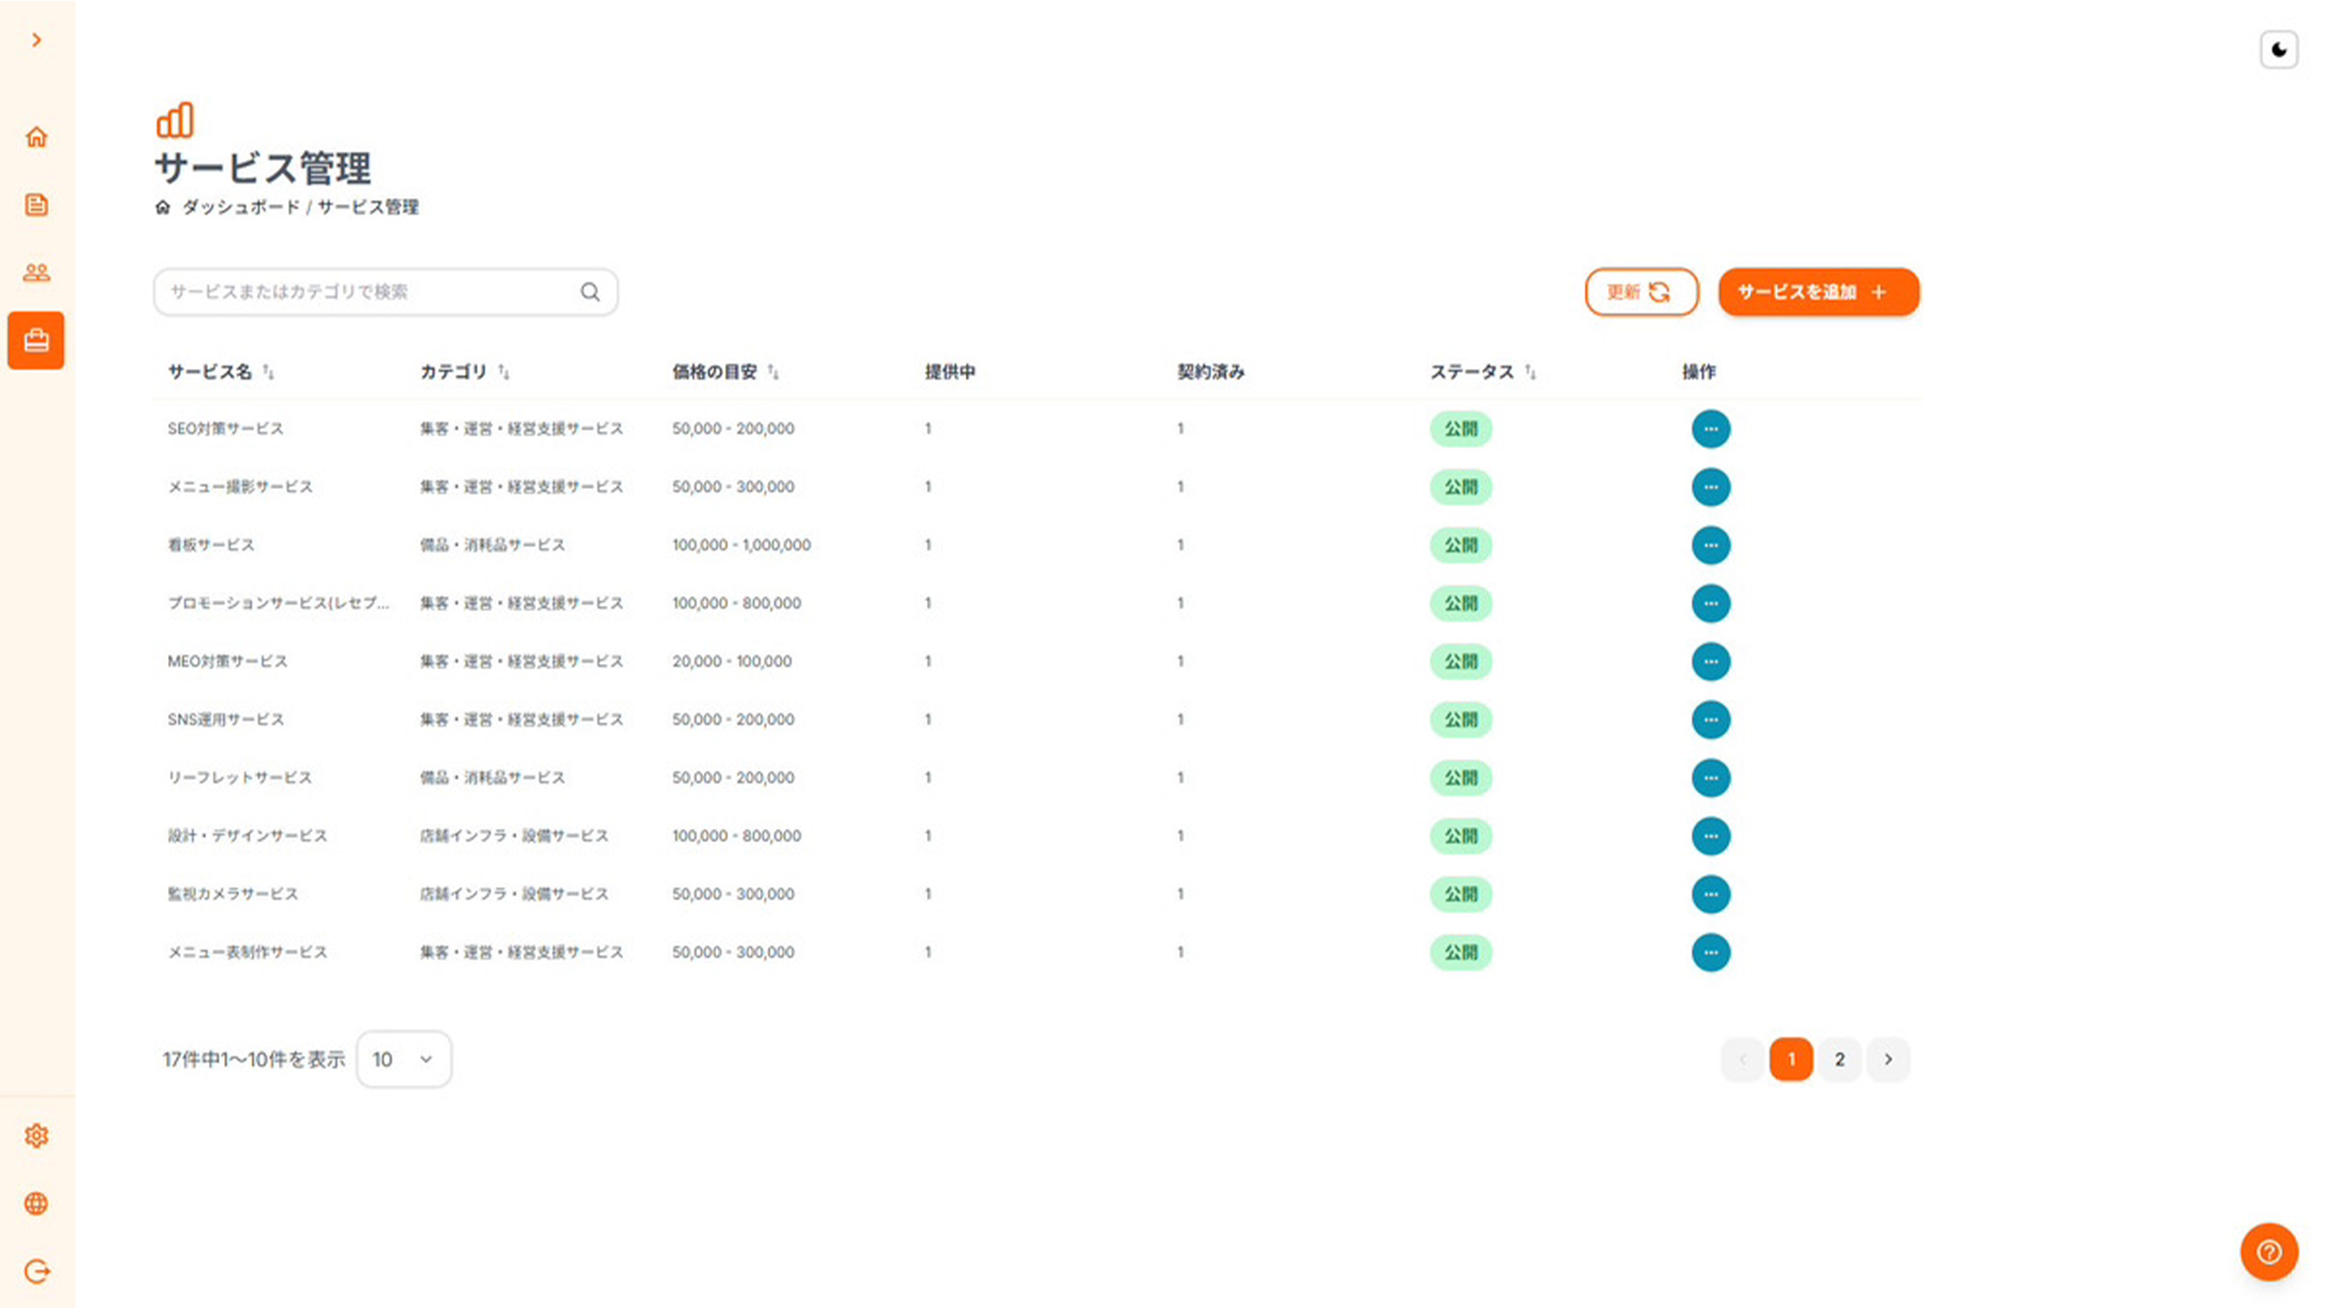
Task: Click price 20,000 - 100,000 cell
Action: click(732, 661)
